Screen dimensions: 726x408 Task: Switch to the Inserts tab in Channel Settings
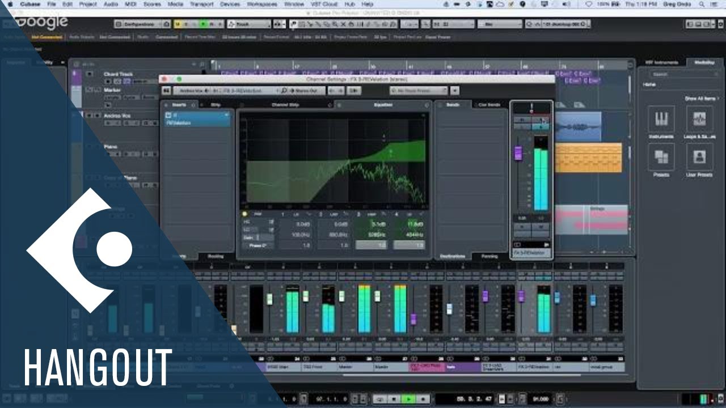tap(179, 105)
